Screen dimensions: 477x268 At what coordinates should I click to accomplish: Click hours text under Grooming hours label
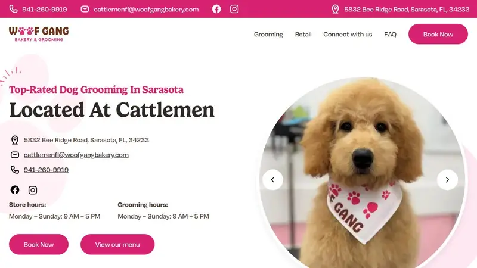[163, 216]
